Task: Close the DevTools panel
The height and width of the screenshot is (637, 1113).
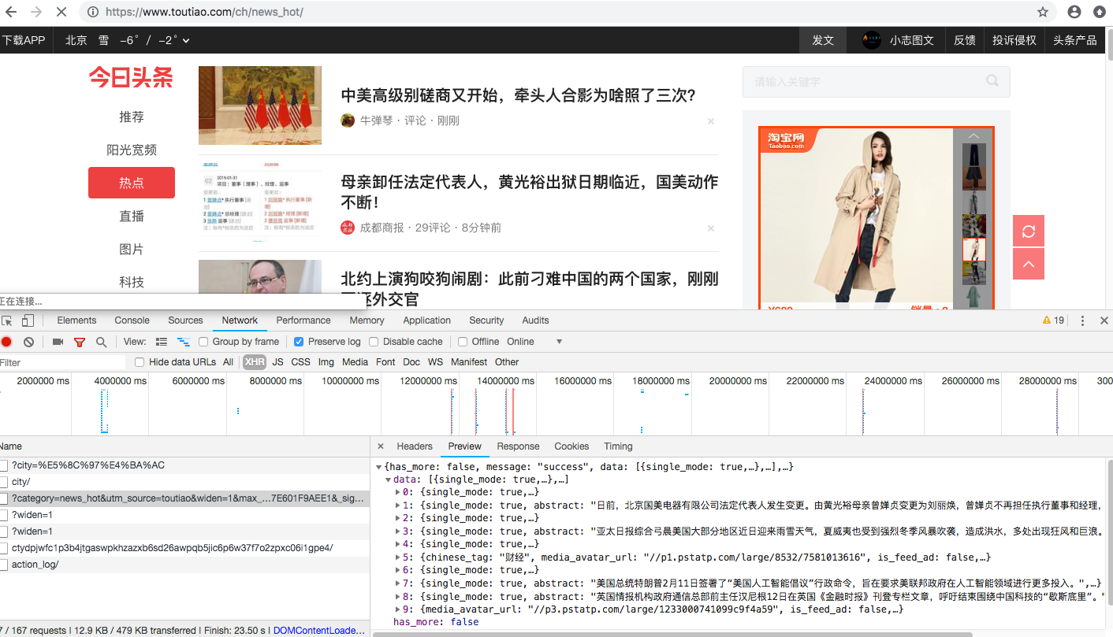Action: click(x=1104, y=320)
